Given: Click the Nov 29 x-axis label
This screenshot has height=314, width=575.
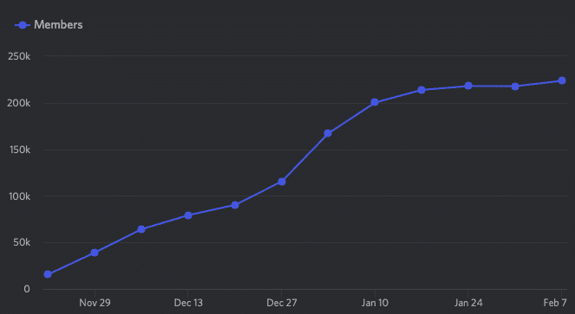Looking at the screenshot, I should click(95, 303).
